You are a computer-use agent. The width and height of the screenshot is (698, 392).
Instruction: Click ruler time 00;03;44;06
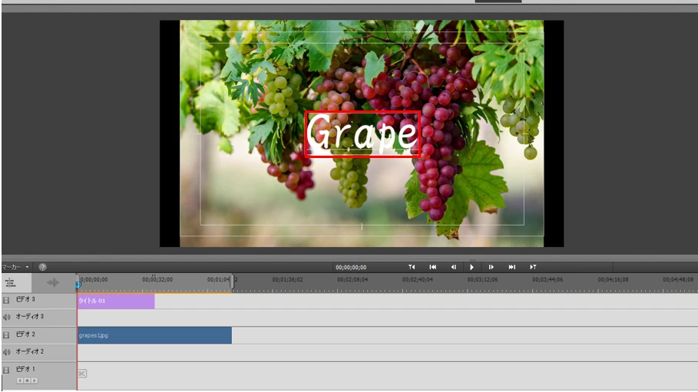pos(547,279)
